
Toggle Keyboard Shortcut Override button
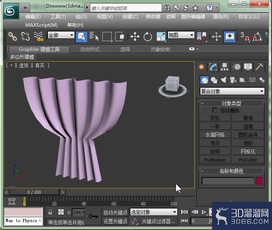(x=230, y=37)
